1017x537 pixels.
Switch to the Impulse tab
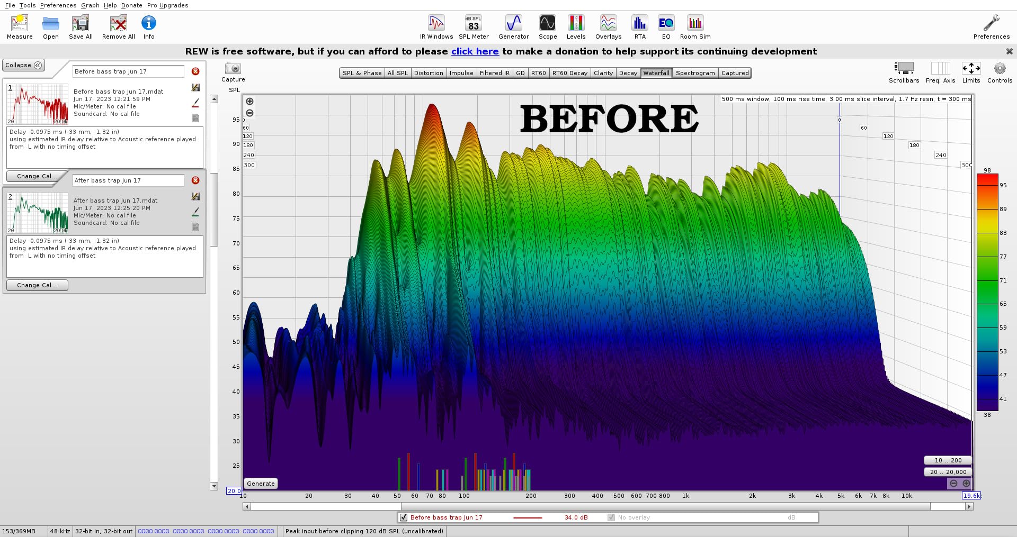[x=461, y=73]
